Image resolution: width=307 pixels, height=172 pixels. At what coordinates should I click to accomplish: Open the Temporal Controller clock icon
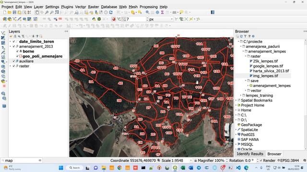point(106,12)
